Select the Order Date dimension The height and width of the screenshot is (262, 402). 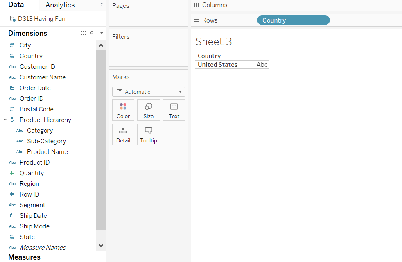pyautogui.click(x=35, y=88)
